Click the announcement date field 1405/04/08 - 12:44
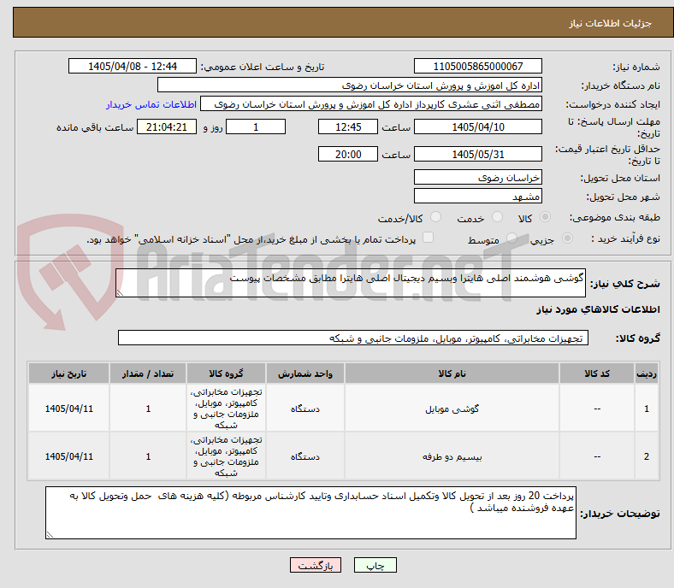674x588 pixels. [133, 66]
